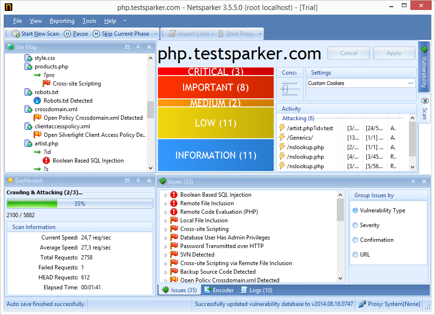Open the Tools menu

pos(89,21)
